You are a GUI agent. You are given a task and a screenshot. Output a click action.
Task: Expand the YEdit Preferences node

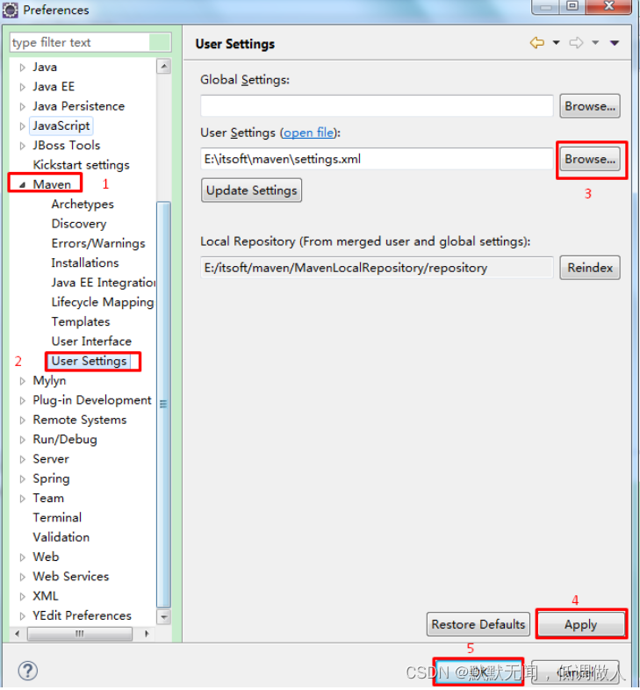point(23,616)
